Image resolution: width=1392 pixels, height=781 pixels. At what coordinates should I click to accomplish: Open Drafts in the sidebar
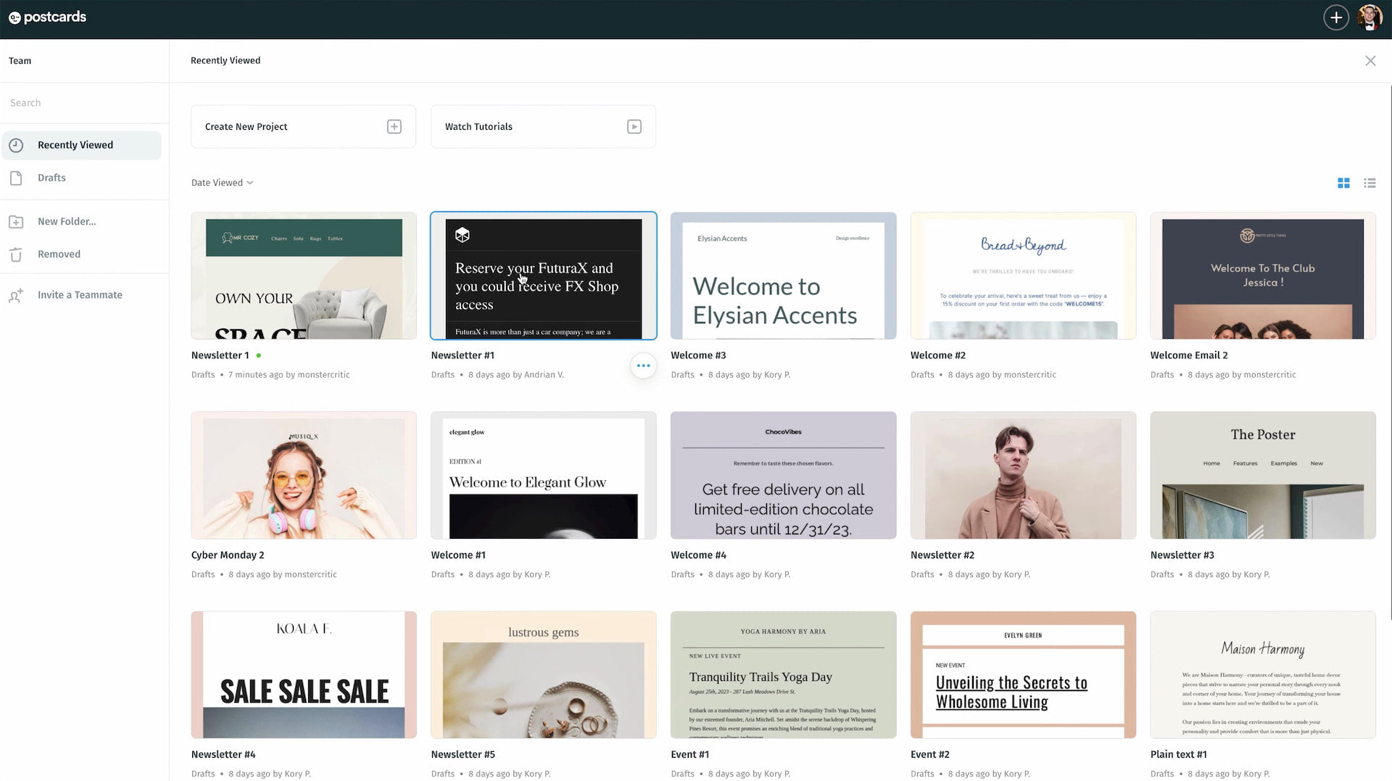[x=81, y=178]
